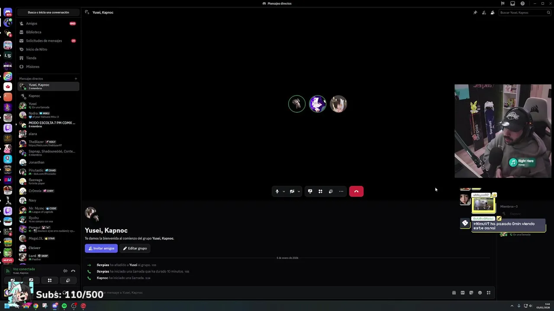
Task: Open the Pirutastic direct message
Action: point(48,172)
